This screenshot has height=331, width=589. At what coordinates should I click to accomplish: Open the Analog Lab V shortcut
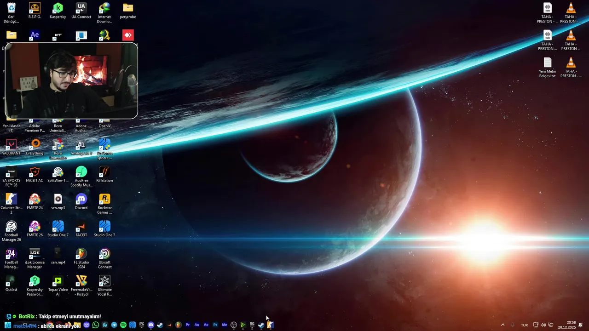81,147
